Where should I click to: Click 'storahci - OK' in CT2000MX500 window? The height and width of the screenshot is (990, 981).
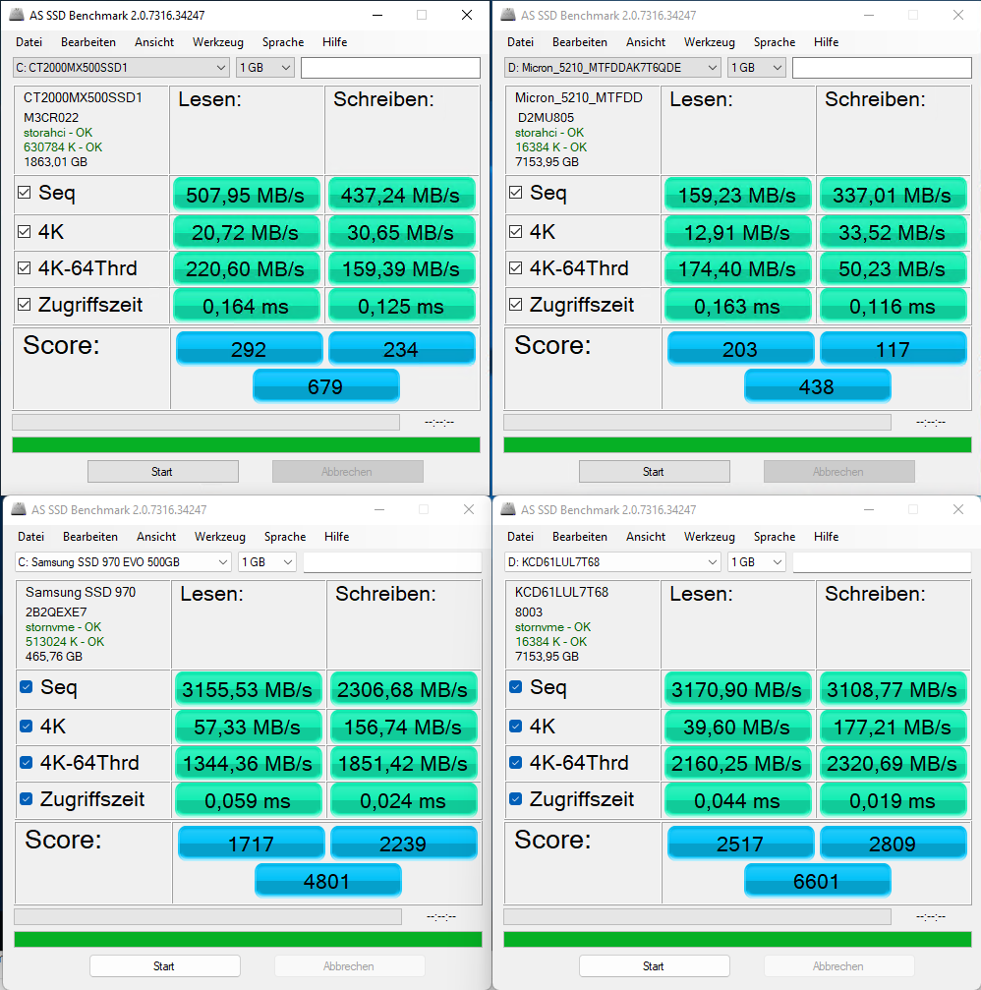[x=58, y=133]
